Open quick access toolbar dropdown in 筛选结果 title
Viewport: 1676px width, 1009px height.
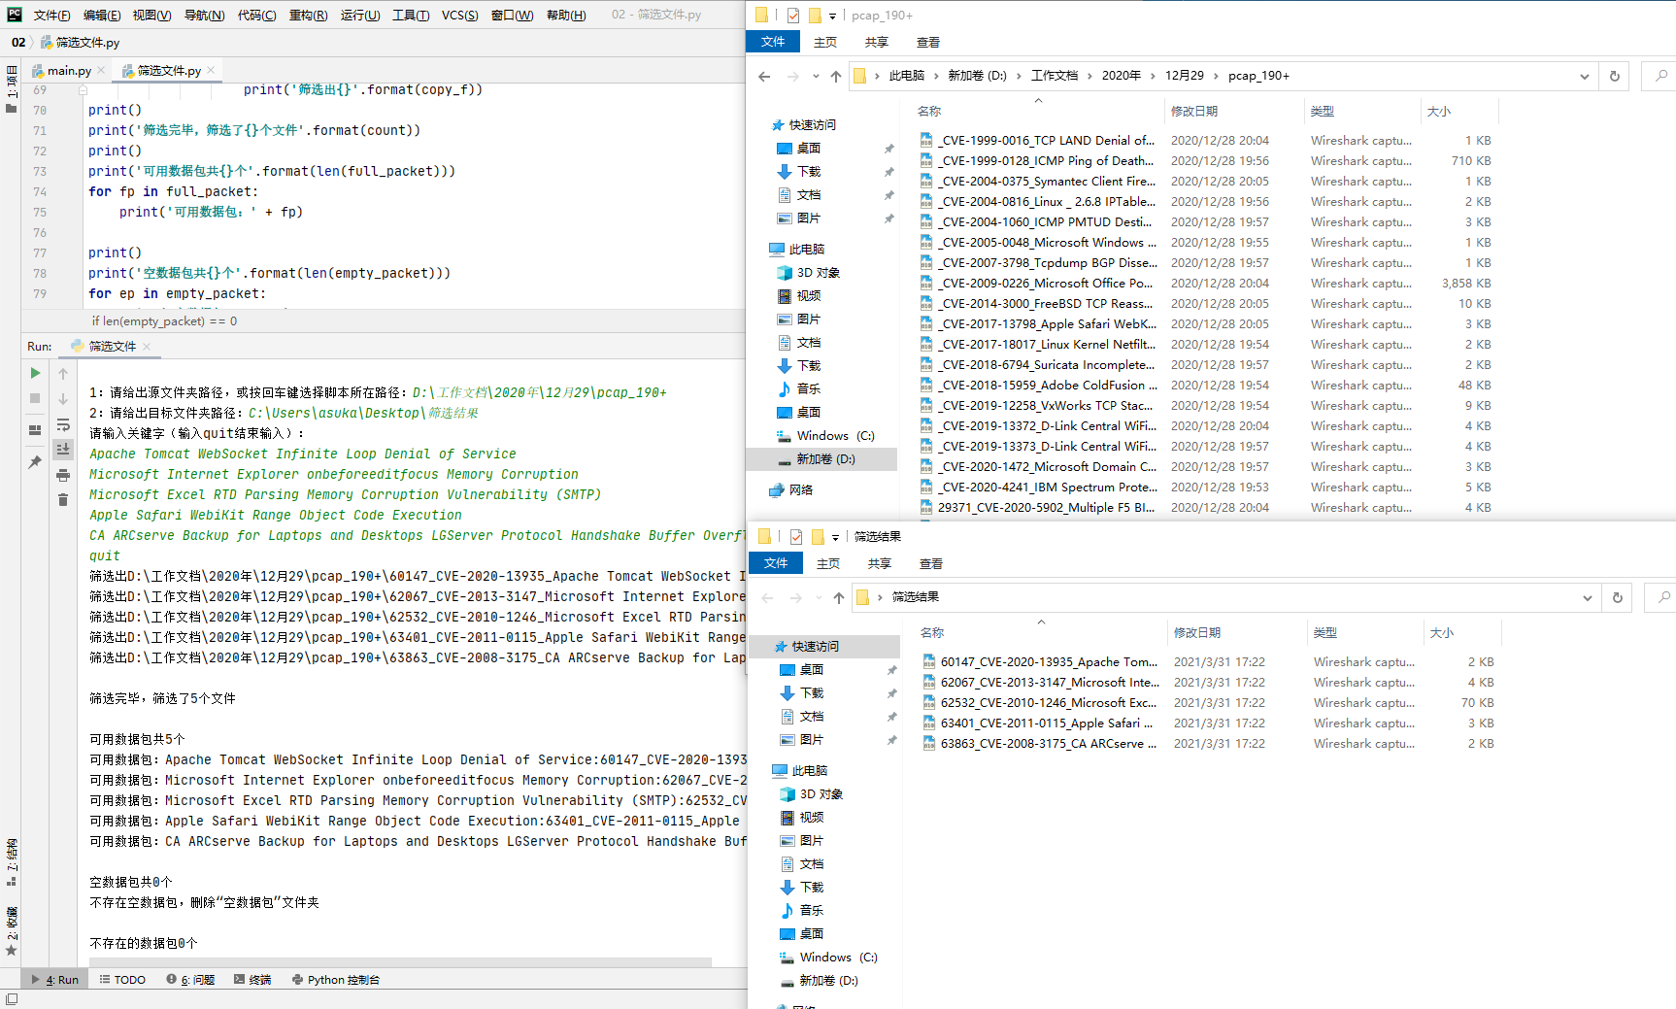coord(835,537)
